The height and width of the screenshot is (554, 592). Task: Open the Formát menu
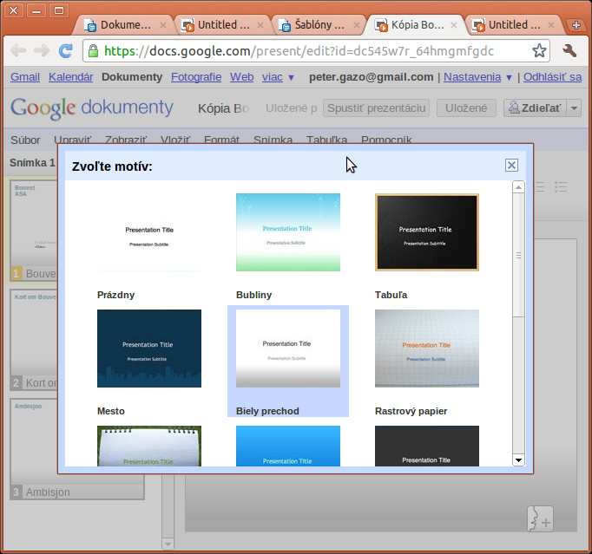(x=221, y=140)
